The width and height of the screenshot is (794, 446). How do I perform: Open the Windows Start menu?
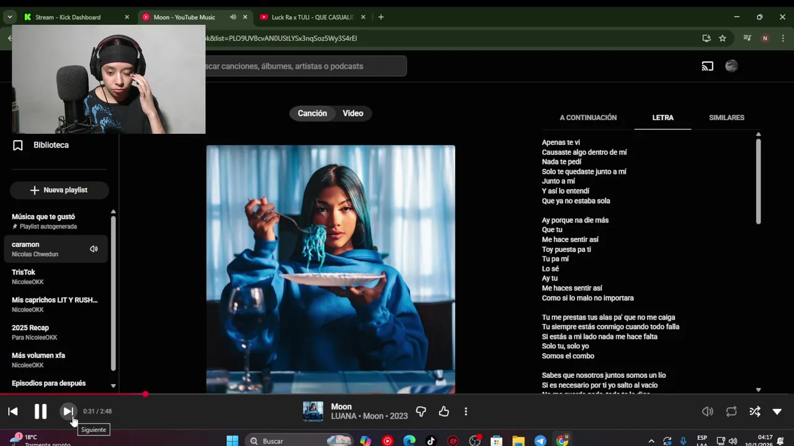tap(232, 441)
